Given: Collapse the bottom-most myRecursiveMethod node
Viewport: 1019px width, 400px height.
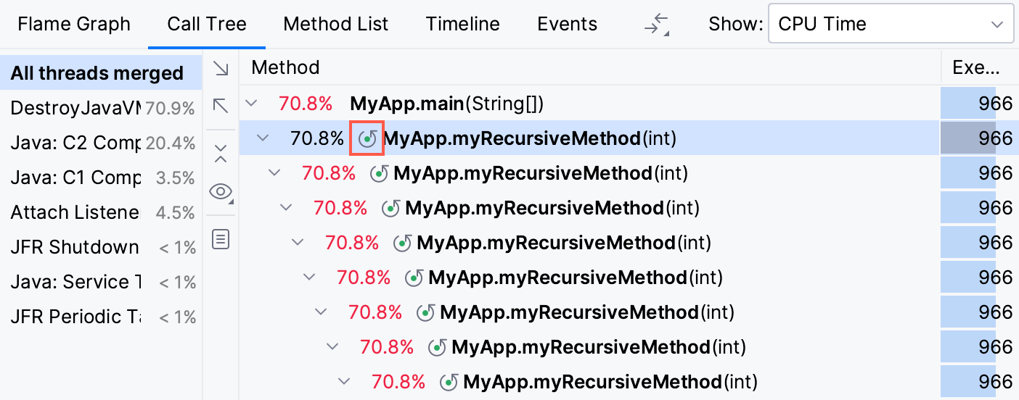Looking at the screenshot, I should coord(345,382).
